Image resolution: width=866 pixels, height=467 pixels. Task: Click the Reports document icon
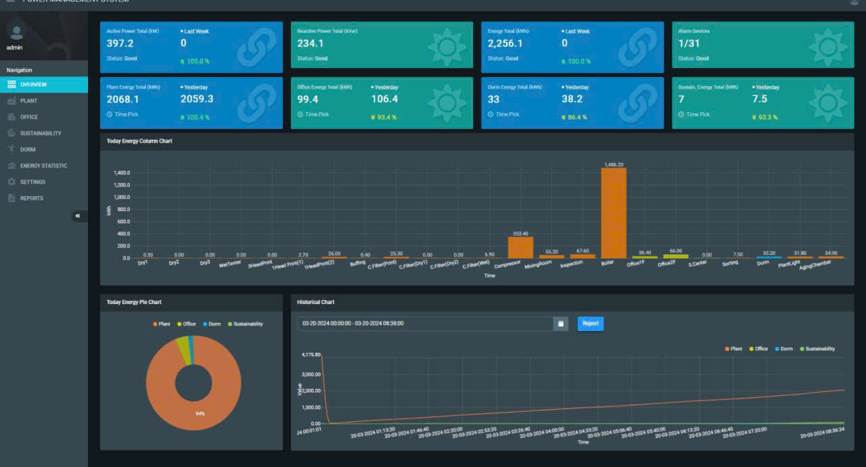click(x=10, y=197)
